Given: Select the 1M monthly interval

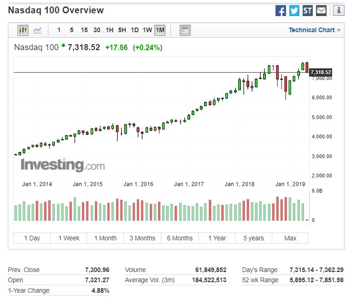Looking at the screenshot, I should tap(160, 30).
